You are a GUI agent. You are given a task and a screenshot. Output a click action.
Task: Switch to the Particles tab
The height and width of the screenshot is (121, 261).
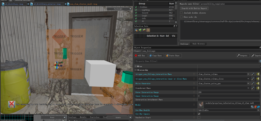[x=95, y=117]
